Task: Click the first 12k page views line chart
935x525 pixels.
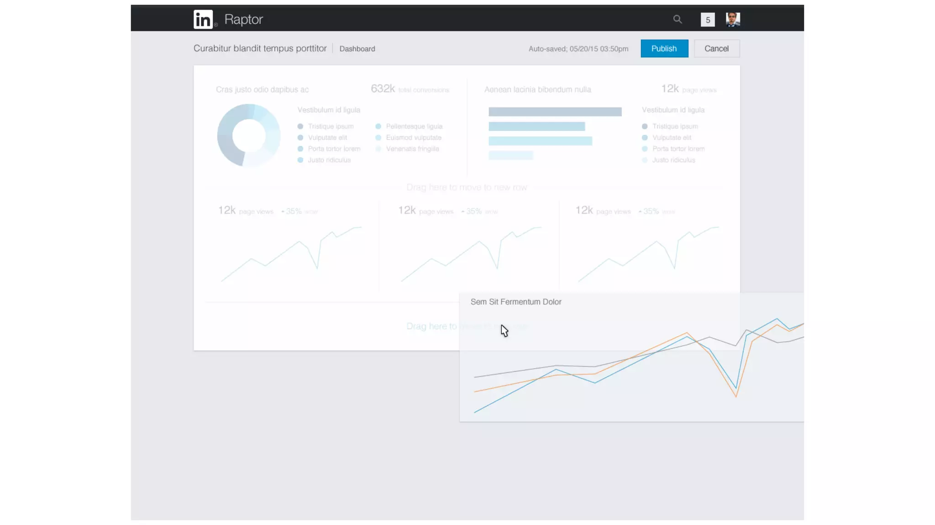Action: 291,253
